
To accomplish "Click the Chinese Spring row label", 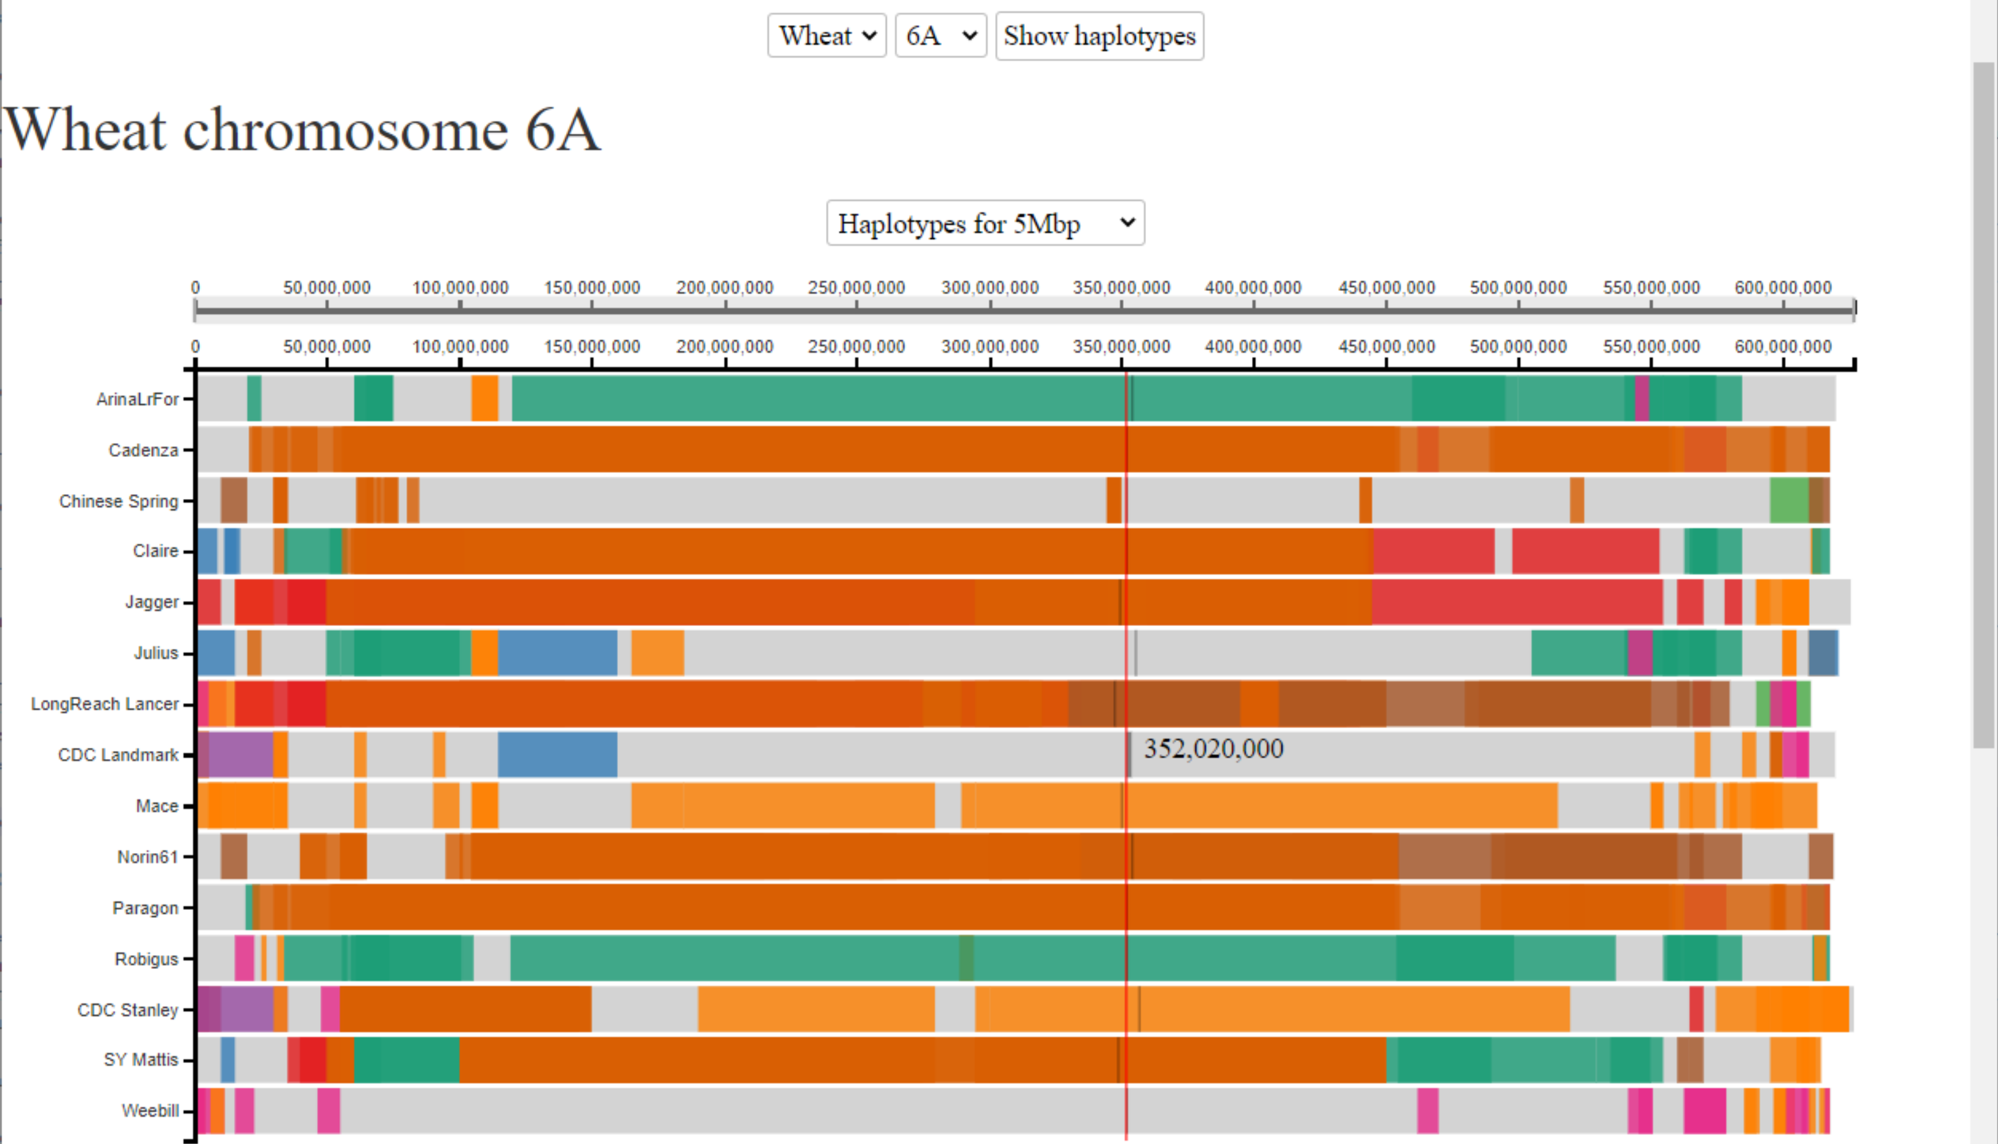I will click(x=119, y=501).
